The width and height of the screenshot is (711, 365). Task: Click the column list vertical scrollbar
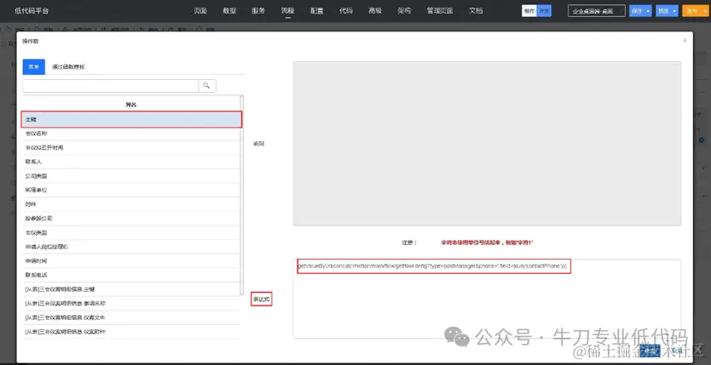241,195
